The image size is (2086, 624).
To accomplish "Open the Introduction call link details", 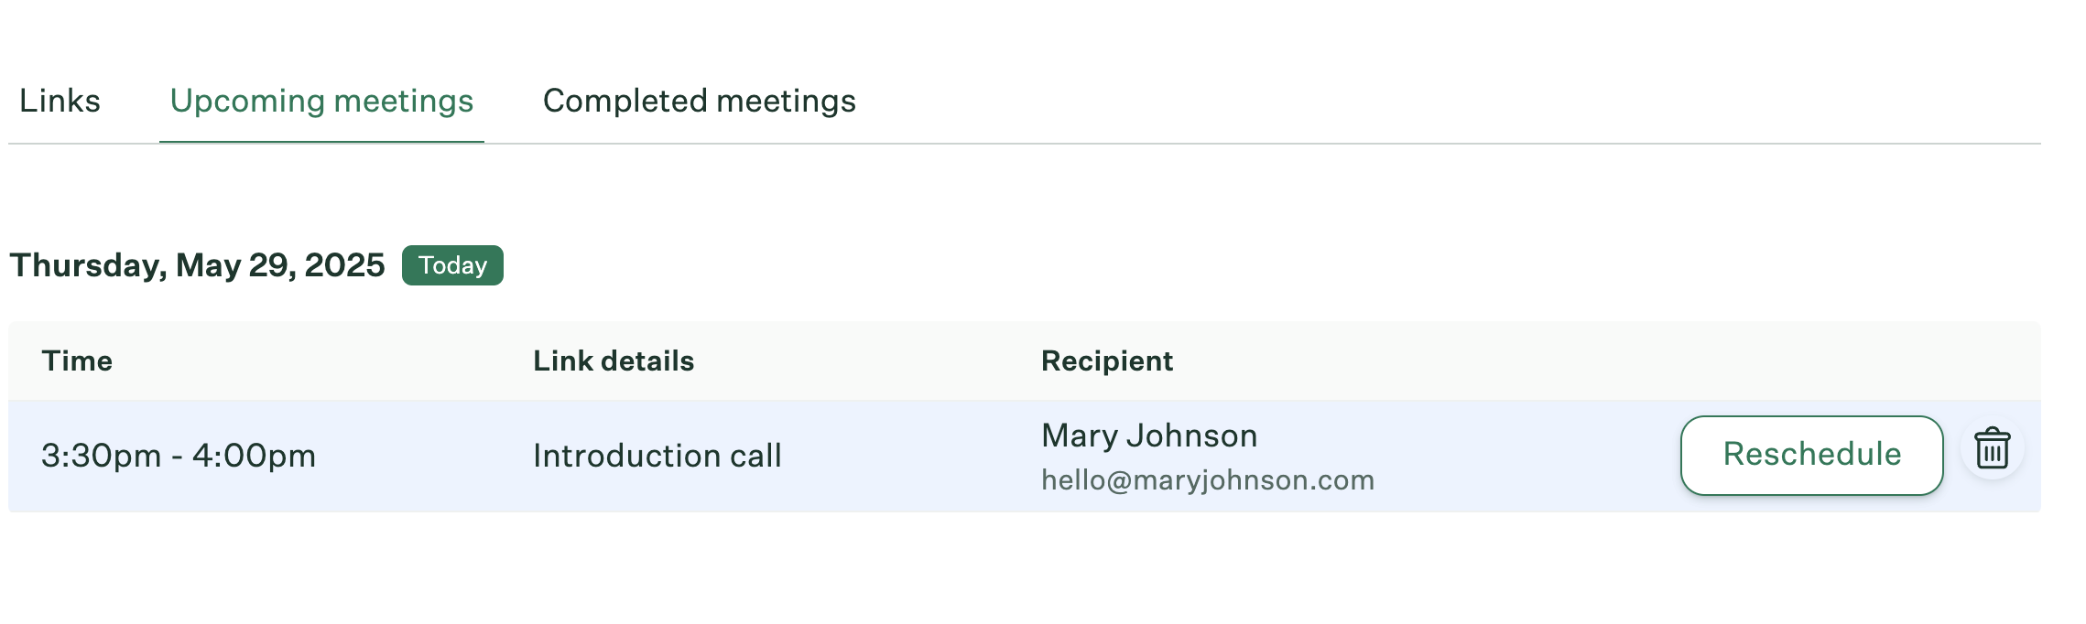I will click(657, 456).
